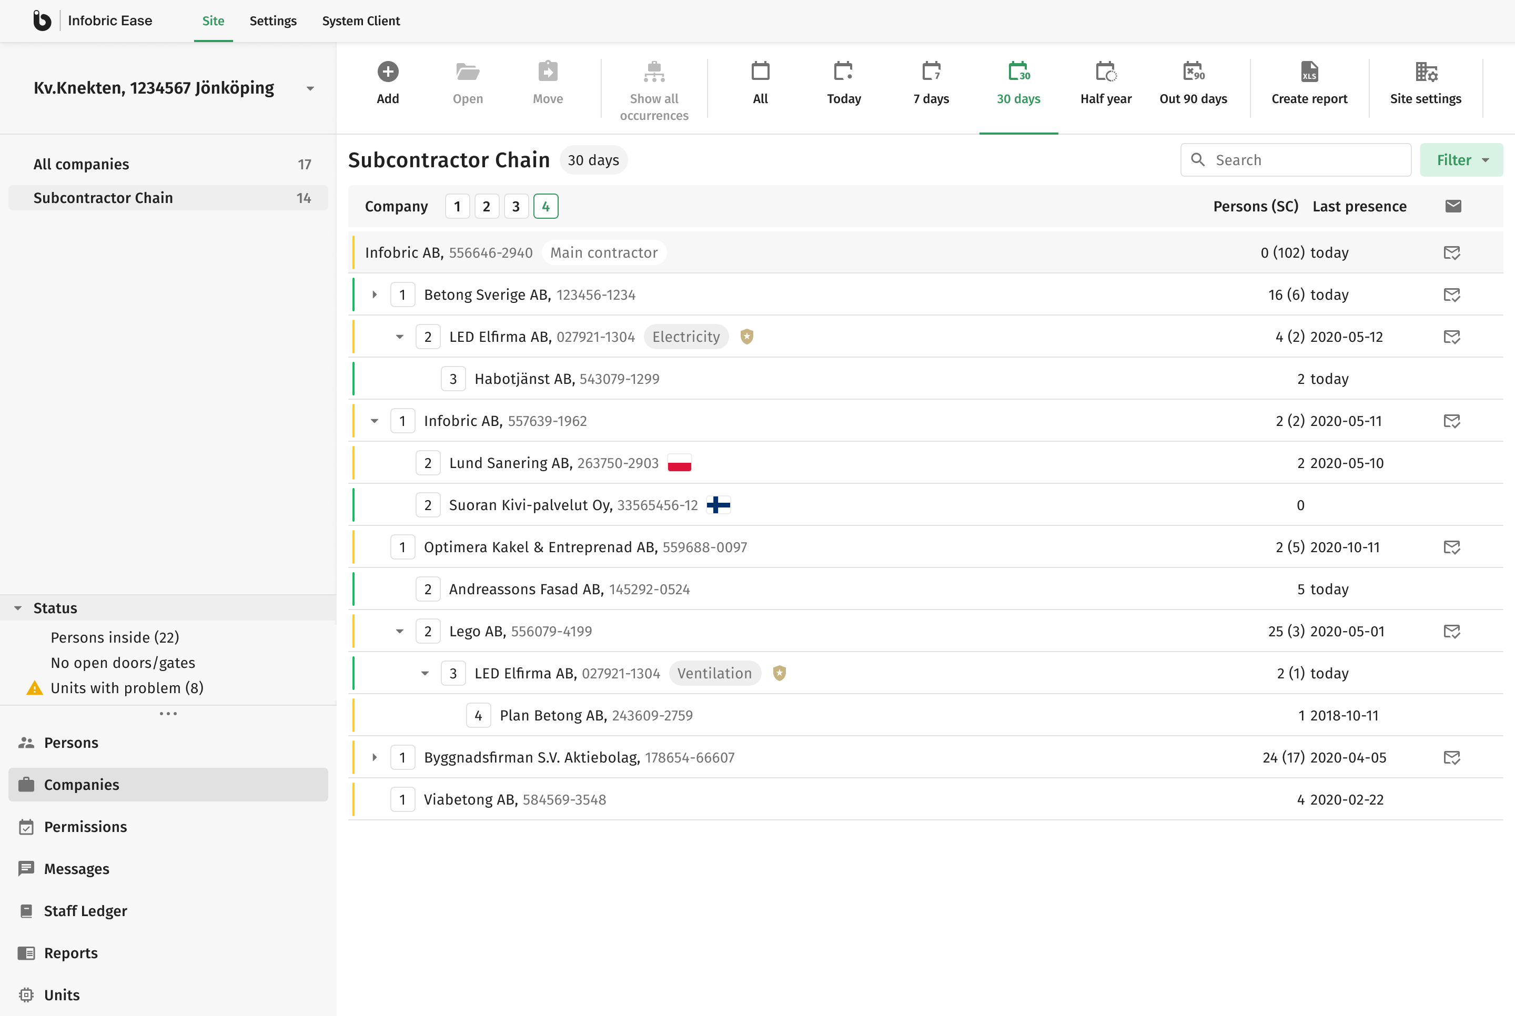This screenshot has width=1515, height=1016.
Task: Open Staff Ledger in sidebar
Action: click(x=168, y=911)
